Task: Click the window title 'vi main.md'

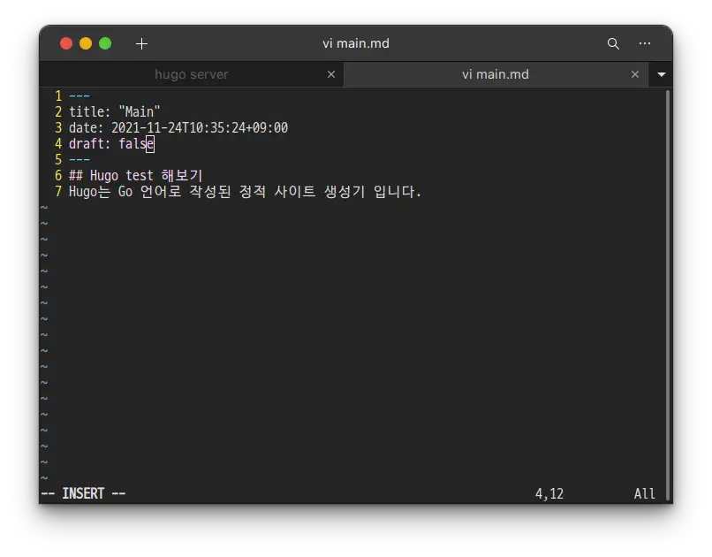Action: coord(355,43)
